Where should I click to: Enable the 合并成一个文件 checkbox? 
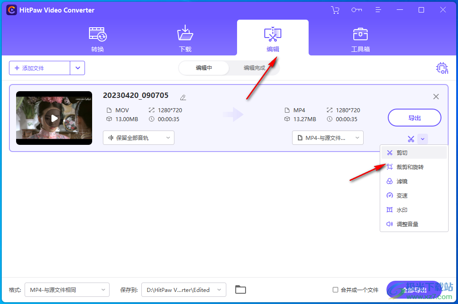pyautogui.click(x=335, y=290)
